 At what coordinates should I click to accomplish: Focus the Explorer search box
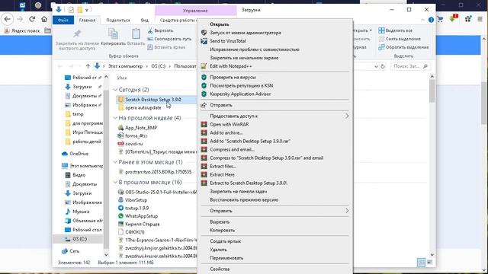click(x=410, y=66)
